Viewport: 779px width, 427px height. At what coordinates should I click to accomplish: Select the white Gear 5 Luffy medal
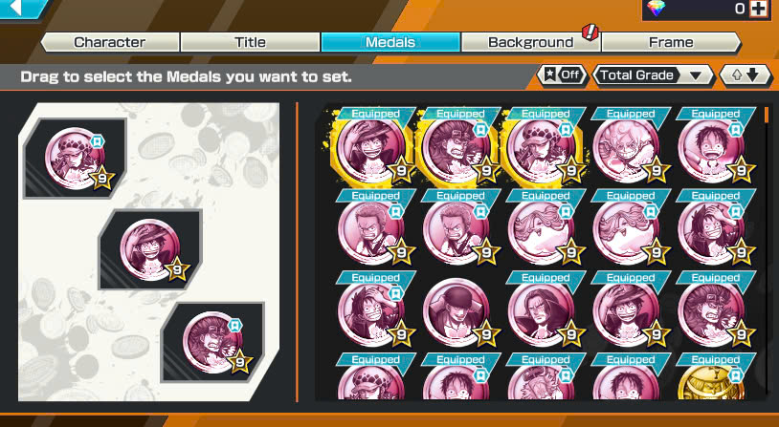tap(629, 146)
